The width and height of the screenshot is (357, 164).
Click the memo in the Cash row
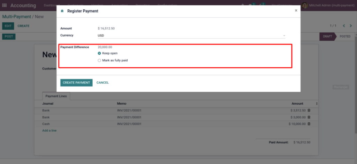(129, 124)
